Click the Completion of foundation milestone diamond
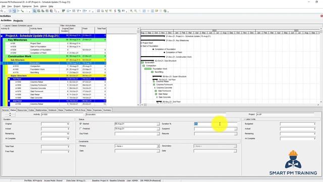This screenshot has width=323, height=182. tap(153, 50)
